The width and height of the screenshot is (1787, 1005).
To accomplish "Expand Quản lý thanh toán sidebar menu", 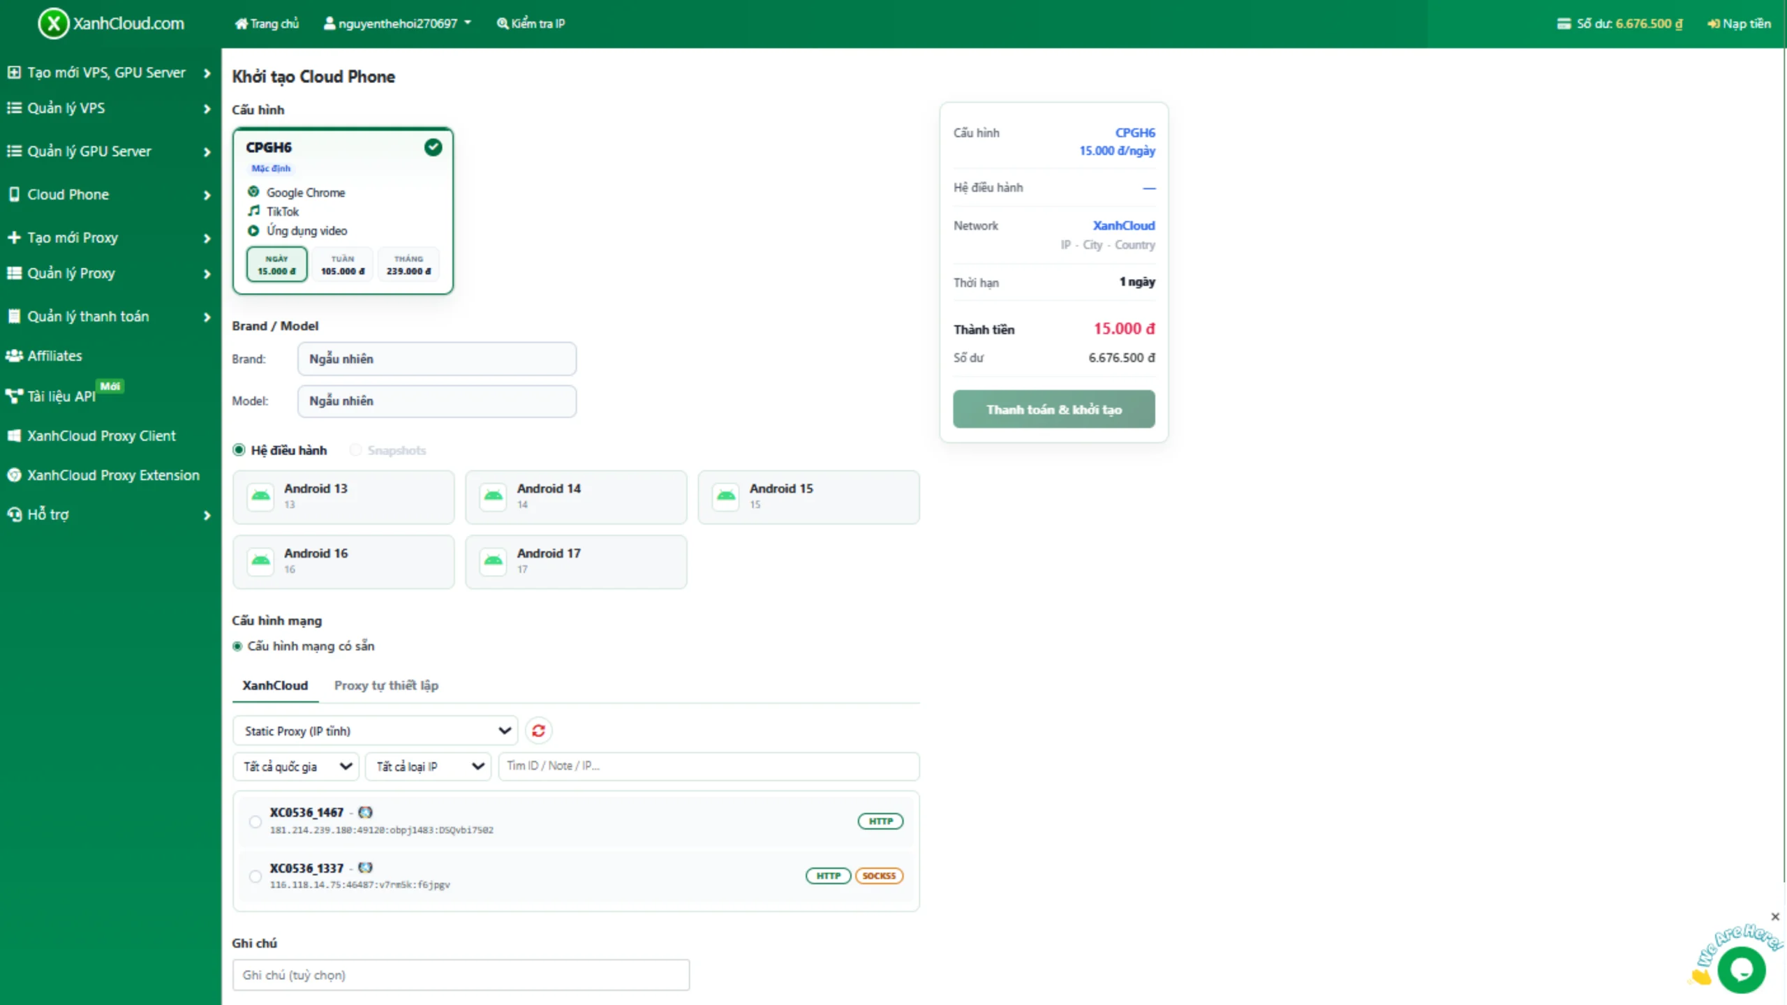I will click(109, 317).
